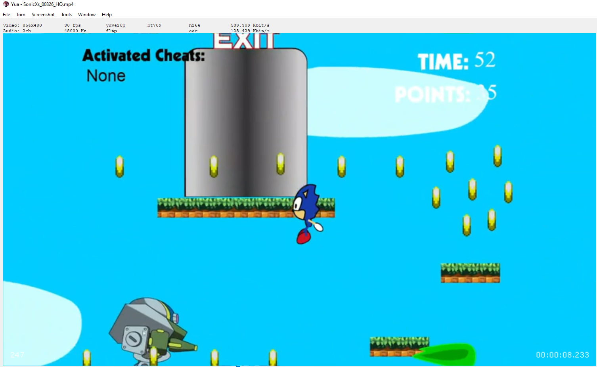
Task: Open the Window menu
Action: [x=86, y=15]
